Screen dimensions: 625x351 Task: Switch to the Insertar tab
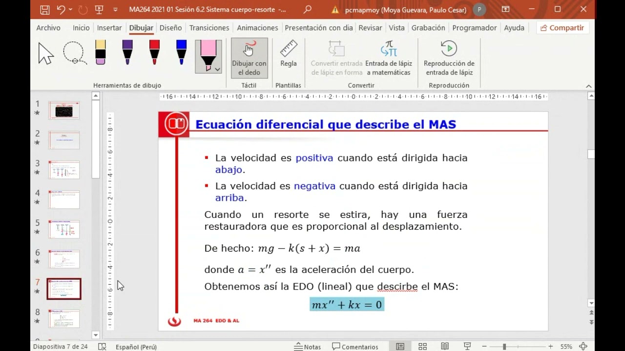pyautogui.click(x=109, y=28)
